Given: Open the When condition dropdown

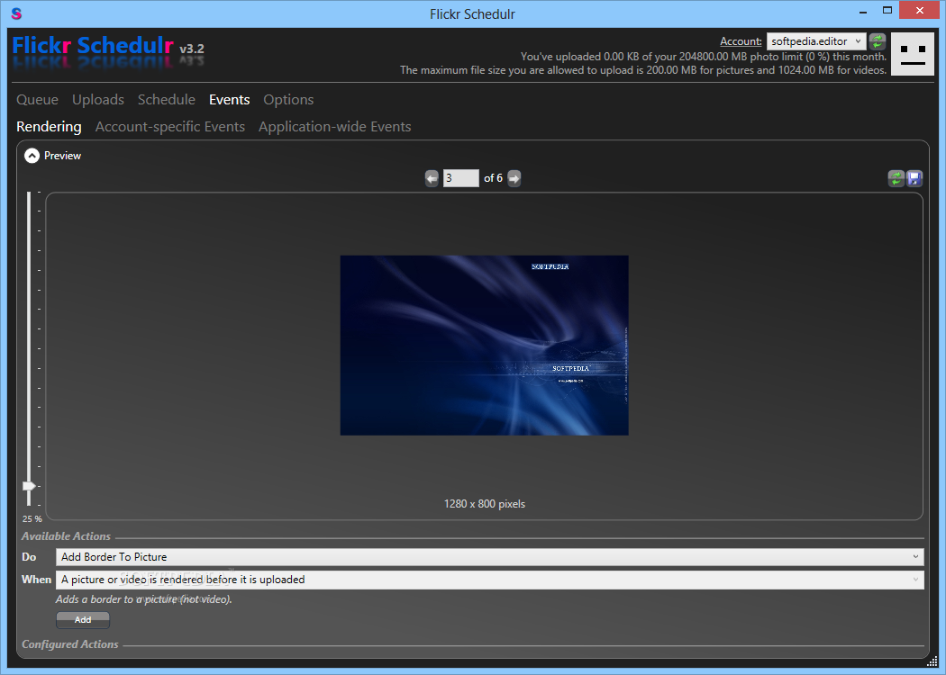Looking at the screenshot, I should (490, 580).
